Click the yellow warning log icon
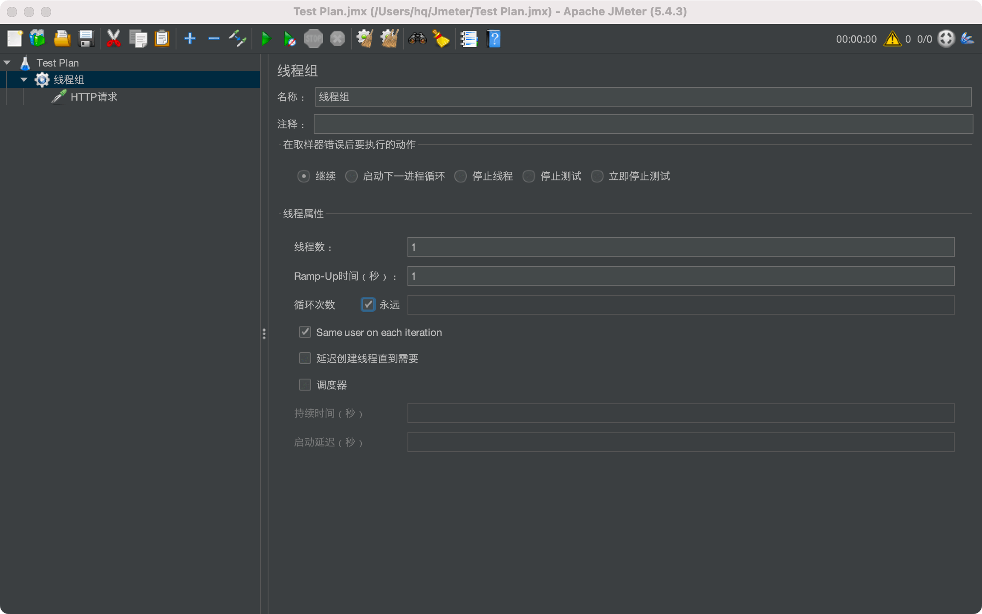The width and height of the screenshot is (982, 614). (892, 39)
